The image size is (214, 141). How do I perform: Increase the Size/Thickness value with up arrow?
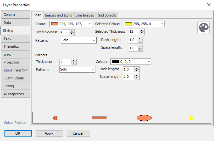[x=72, y=30]
